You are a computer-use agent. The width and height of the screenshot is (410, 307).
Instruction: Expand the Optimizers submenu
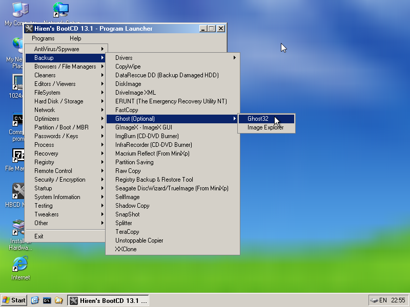pyautogui.click(x=66, y=119)
